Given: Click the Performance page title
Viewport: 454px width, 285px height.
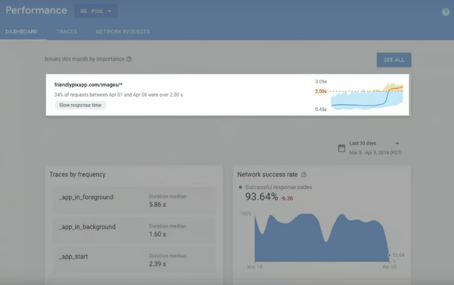Looking at the screenshot, I should point(36,11).
